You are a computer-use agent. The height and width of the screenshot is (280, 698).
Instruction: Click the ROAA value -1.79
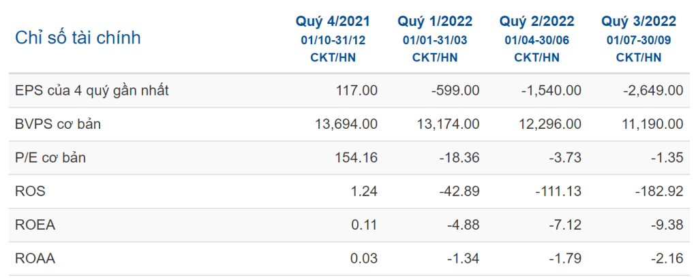[x=566, y=259]
